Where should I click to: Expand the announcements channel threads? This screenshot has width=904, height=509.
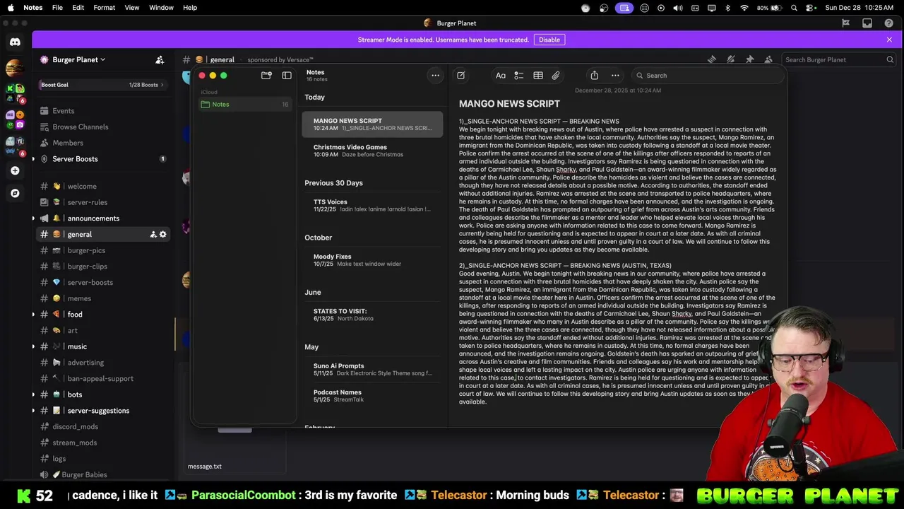pyautogui.click(x=34, y=218)
